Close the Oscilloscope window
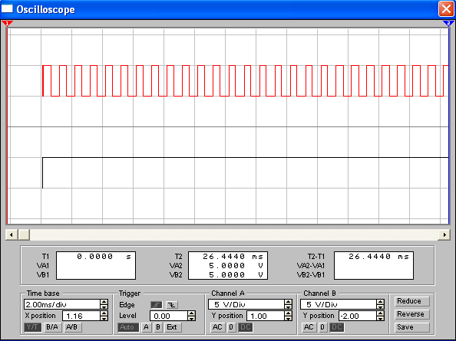Viewport: 456px width, 341px height. [446, 9]
